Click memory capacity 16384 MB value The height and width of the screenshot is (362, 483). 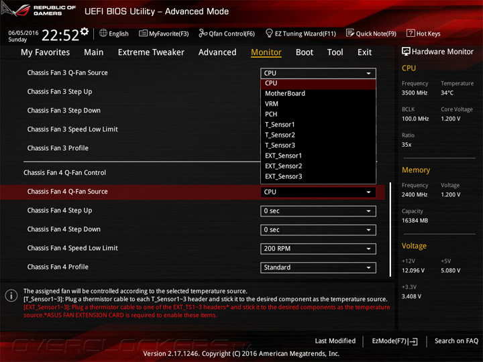click(415, 221)
